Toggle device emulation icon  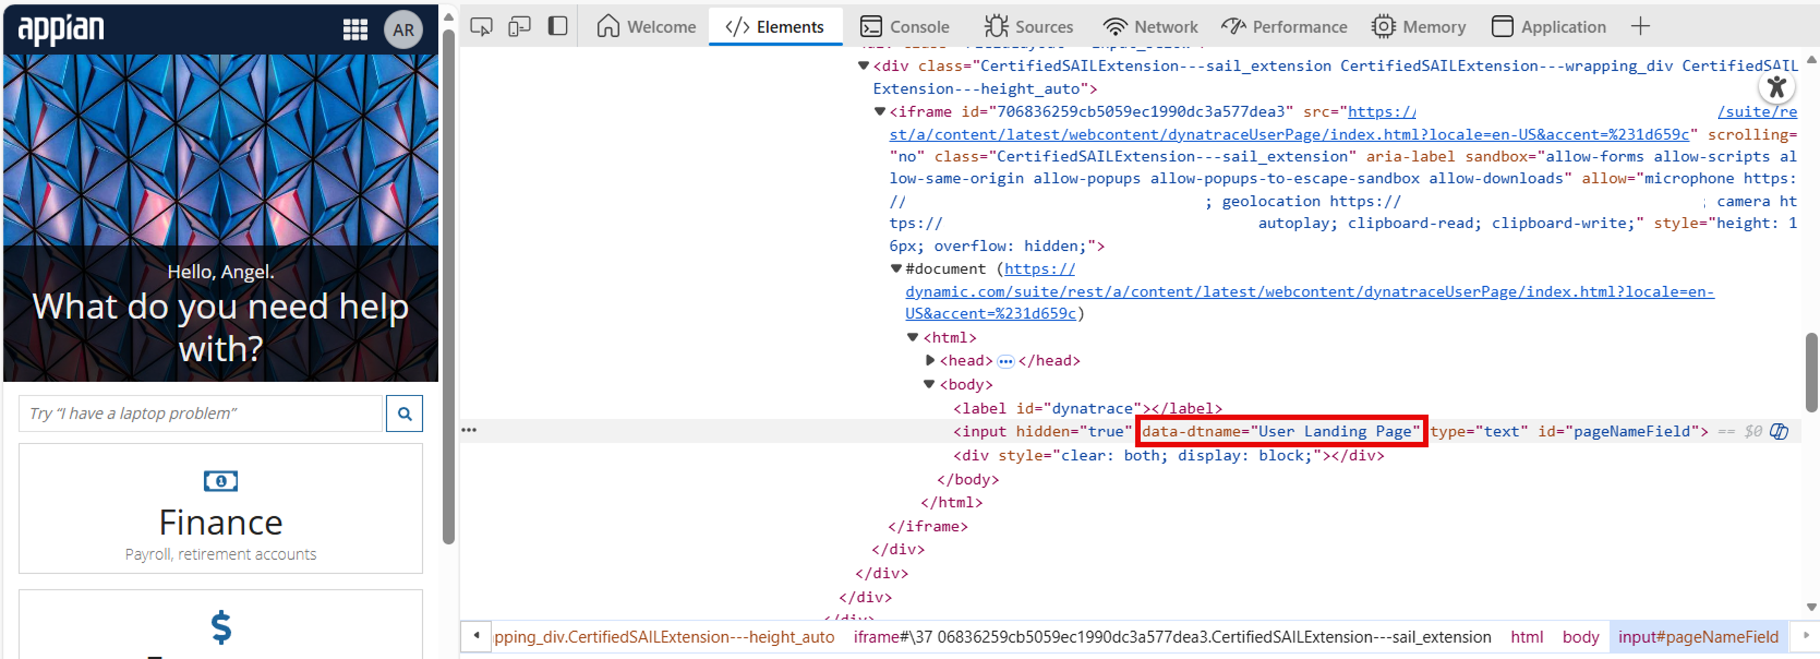[x=519, y=27]
